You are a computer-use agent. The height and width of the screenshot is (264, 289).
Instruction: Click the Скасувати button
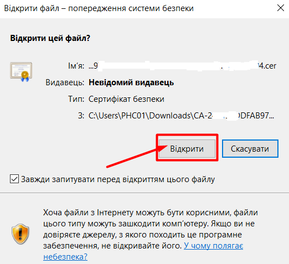pyautogui.click(x=250, y=148)
